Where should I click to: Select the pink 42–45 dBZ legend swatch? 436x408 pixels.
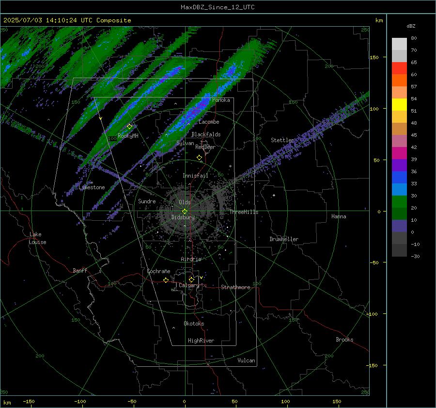pyautogui.click(x=399, y=141)
